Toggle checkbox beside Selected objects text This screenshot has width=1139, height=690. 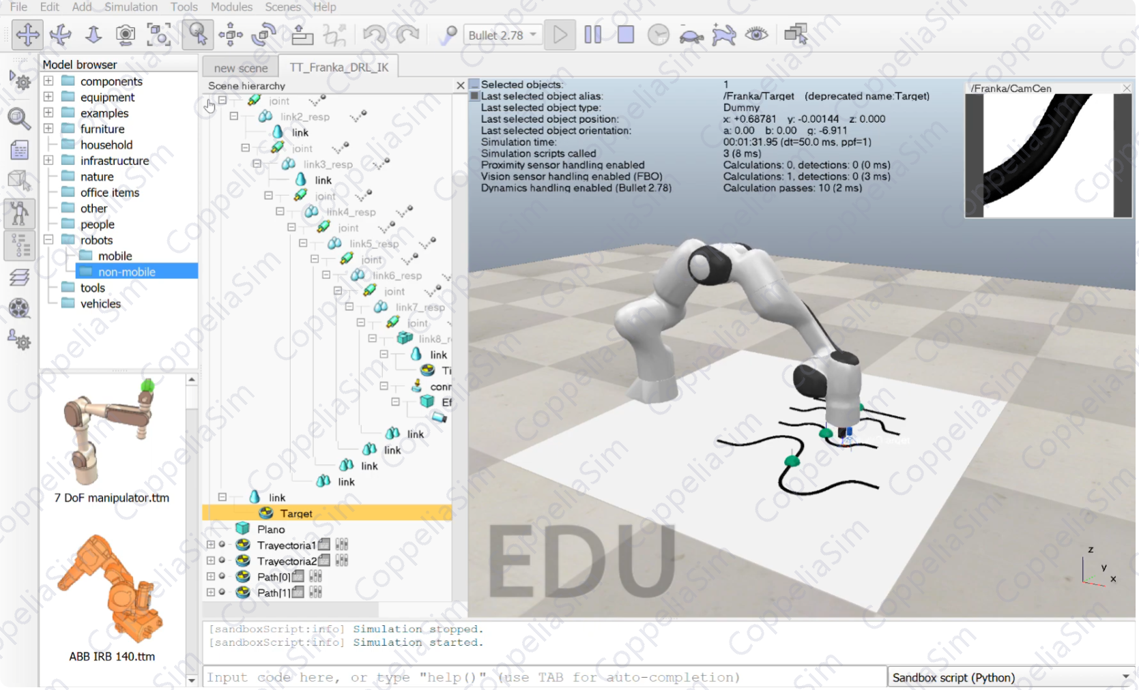pyautogui.click(x=474, y=85)
